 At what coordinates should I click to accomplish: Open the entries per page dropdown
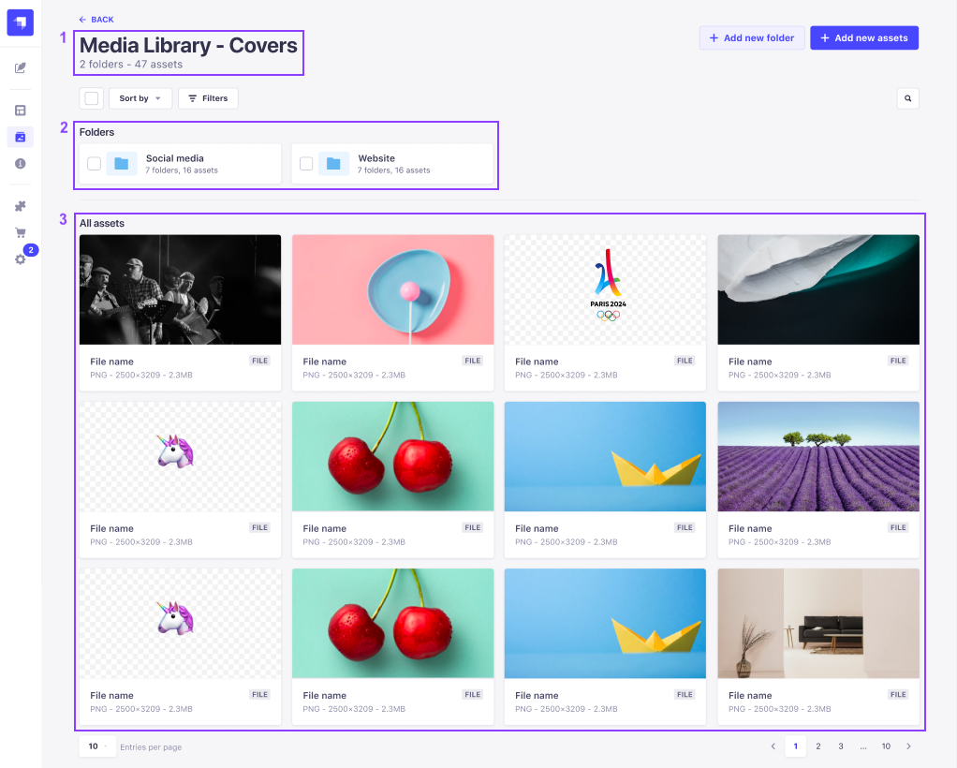tap(96, 746)
